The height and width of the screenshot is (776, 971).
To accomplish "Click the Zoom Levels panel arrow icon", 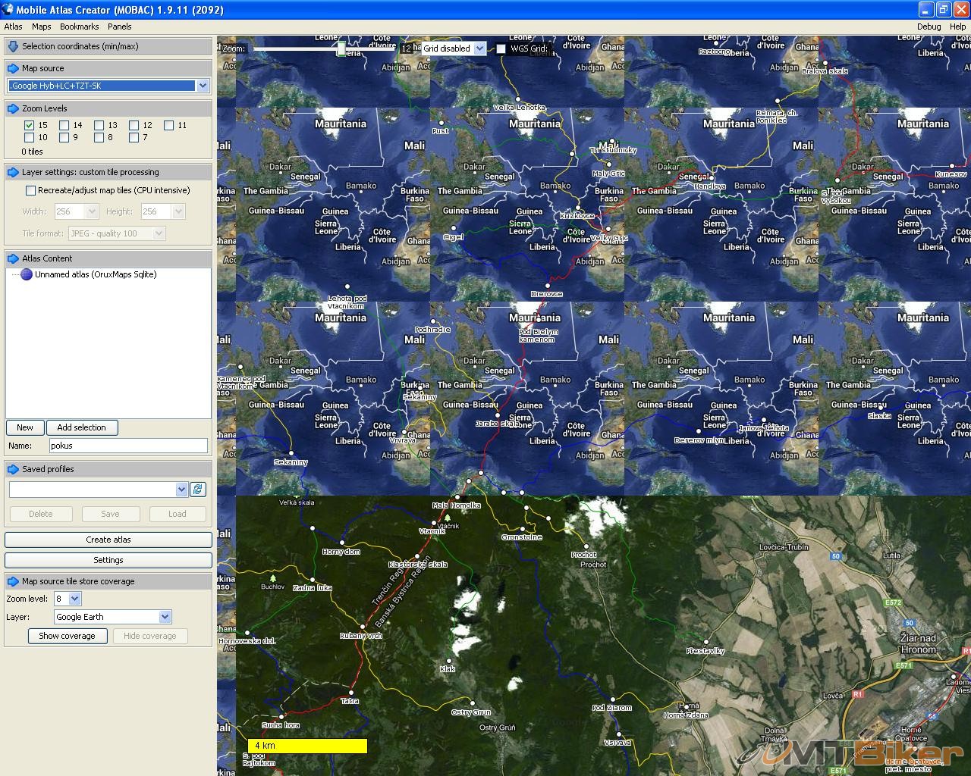I will [13, 108].
